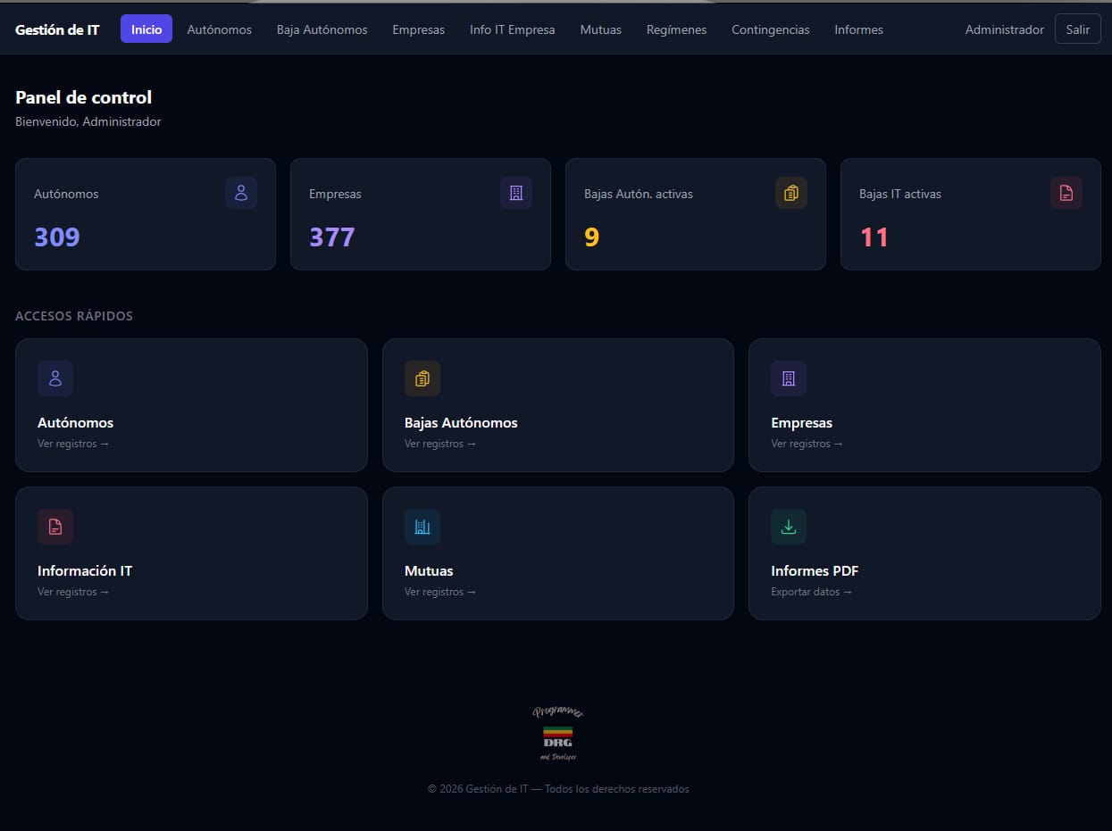Click clipboard icon in Bajas Autón. activas card
This screenshot has height=831, width=1112.
(x=791, y=193)
